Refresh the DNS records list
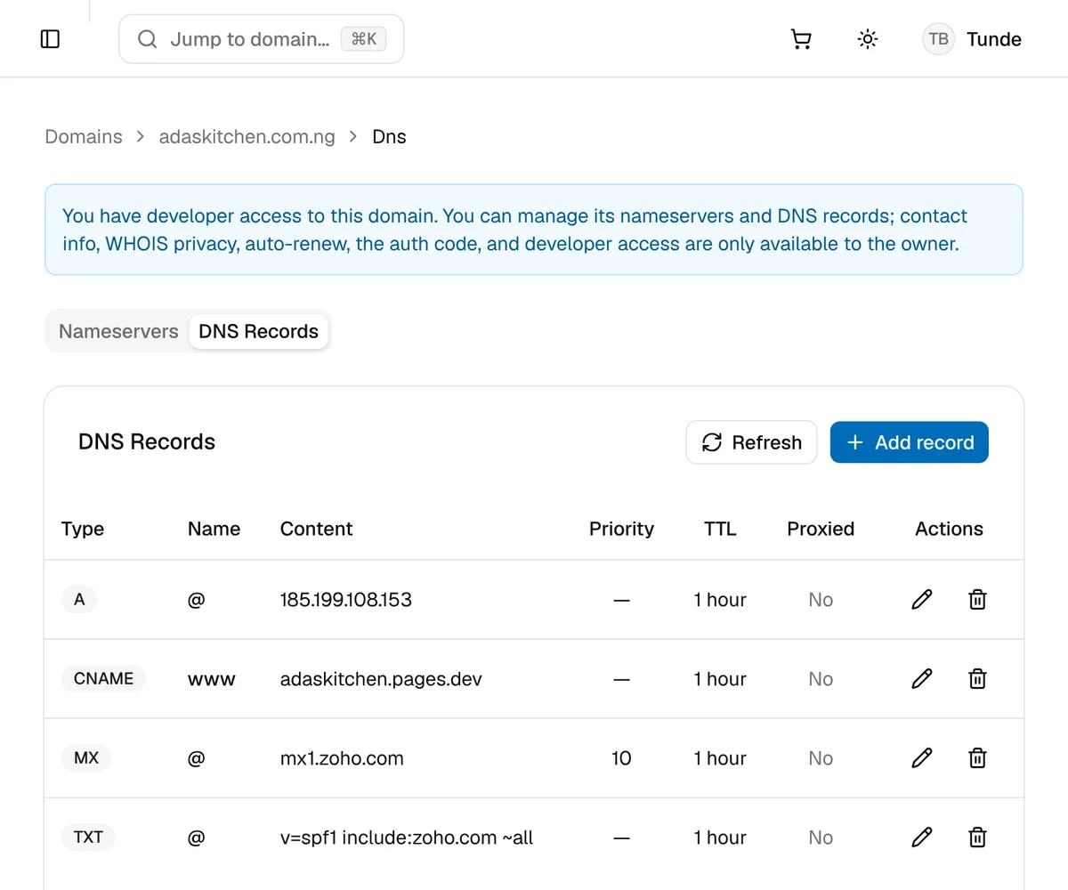Screen dimensions: 1068x890 tap(751, 442)
